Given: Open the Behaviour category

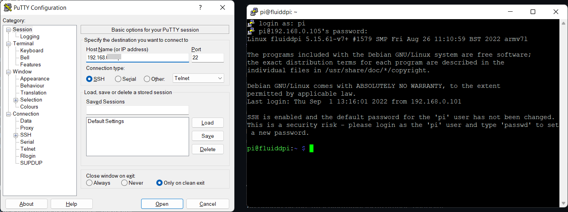Looking at the screenshot, I should [x=32, y=86].
